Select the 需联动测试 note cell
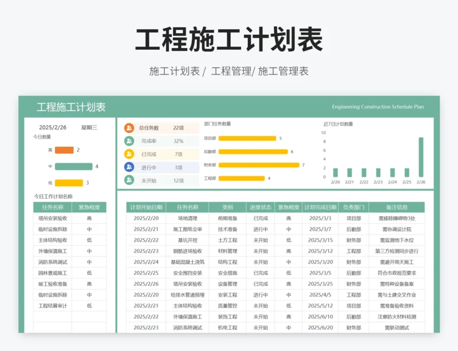Image resolution: width=458 pixels, height=351 pixels. pos(397,328)
